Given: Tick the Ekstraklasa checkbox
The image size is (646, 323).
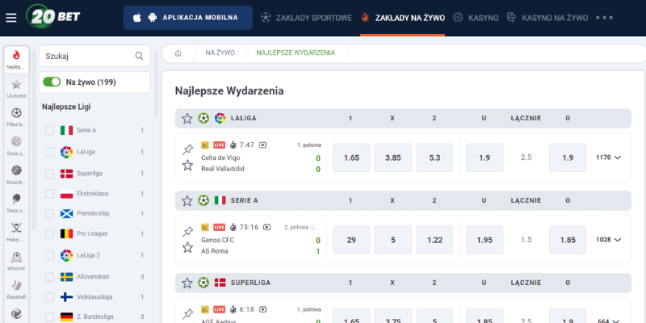Looking at the screenshot, I should click(50, 194).
